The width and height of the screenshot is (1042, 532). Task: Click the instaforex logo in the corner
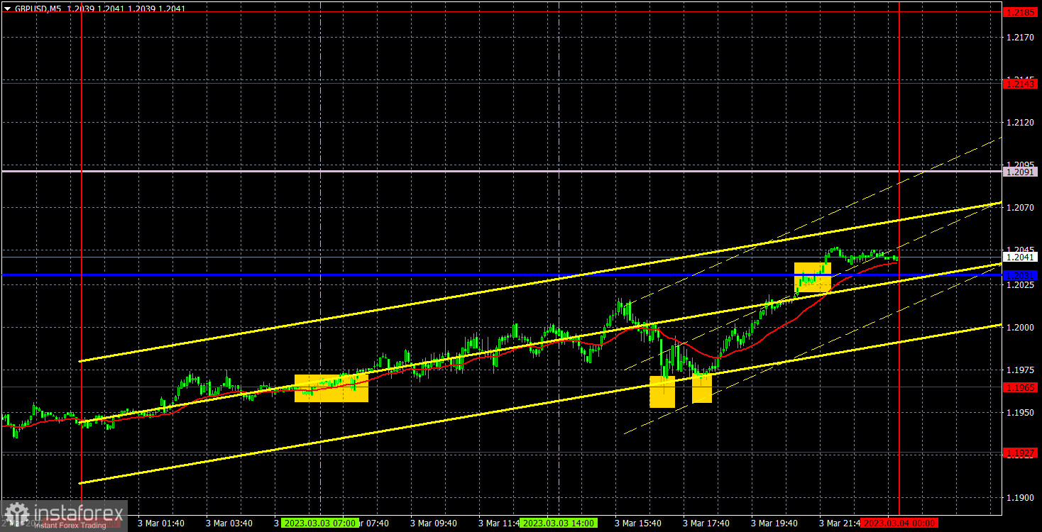pos(64,516)
